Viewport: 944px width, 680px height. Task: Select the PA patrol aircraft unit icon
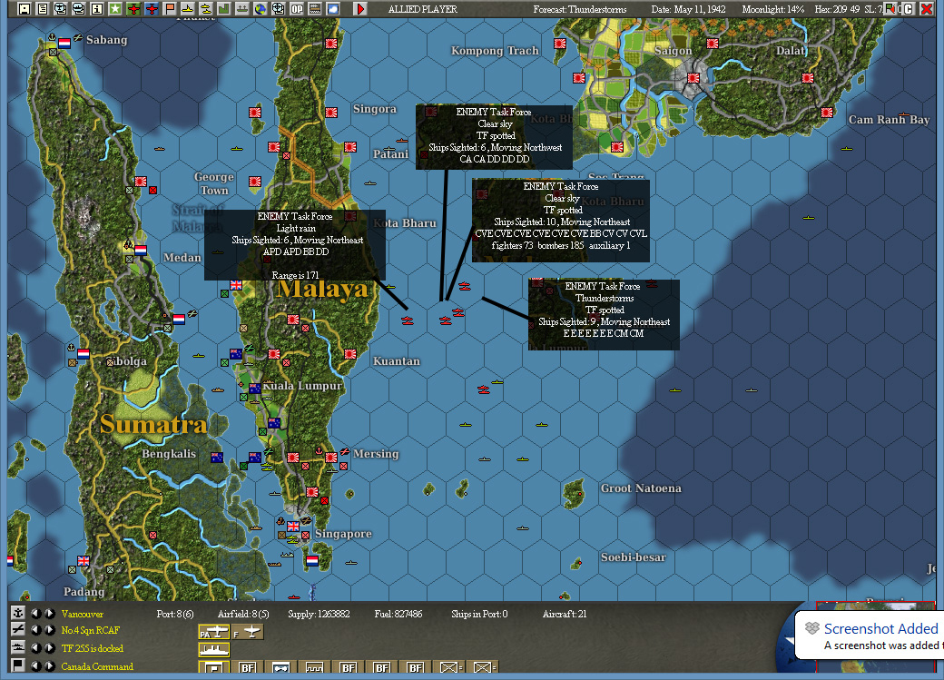click(213, 632)
